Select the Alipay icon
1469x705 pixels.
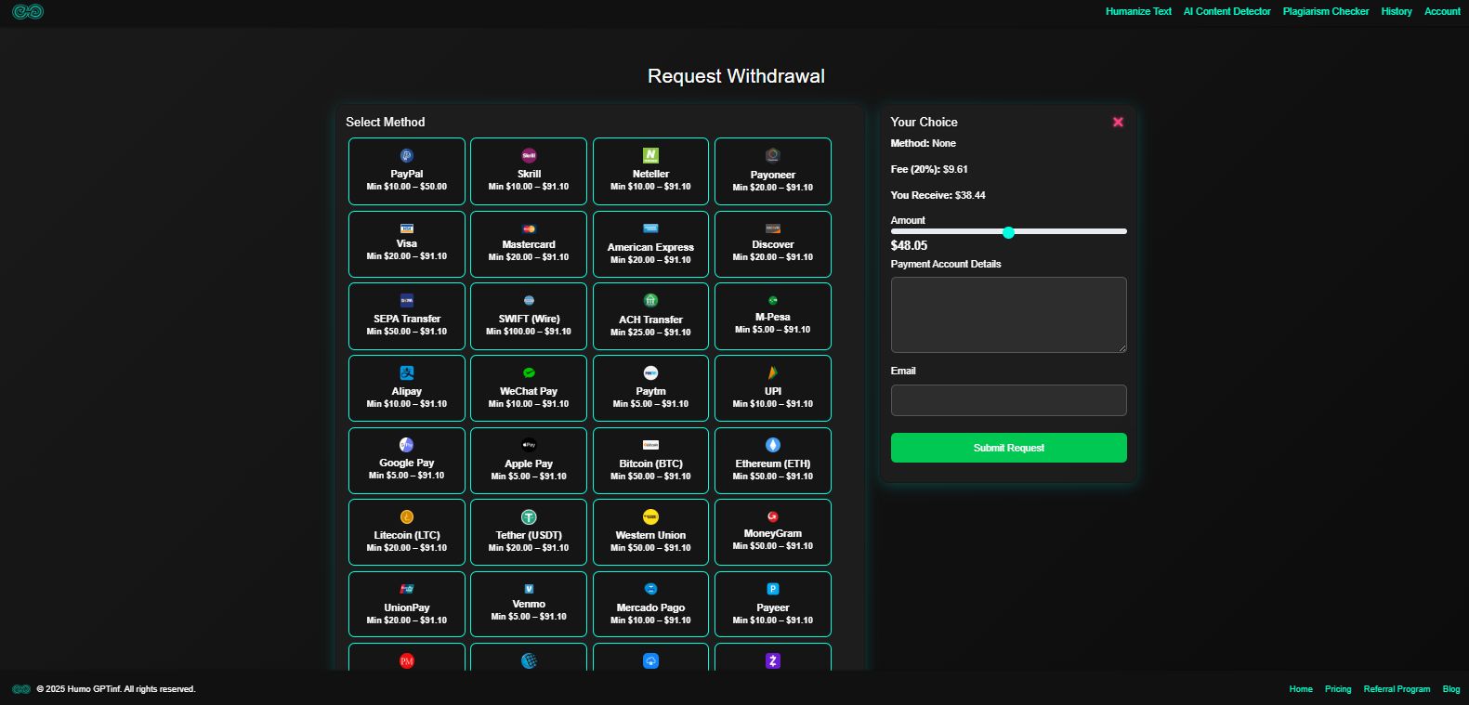coord(406,372)
